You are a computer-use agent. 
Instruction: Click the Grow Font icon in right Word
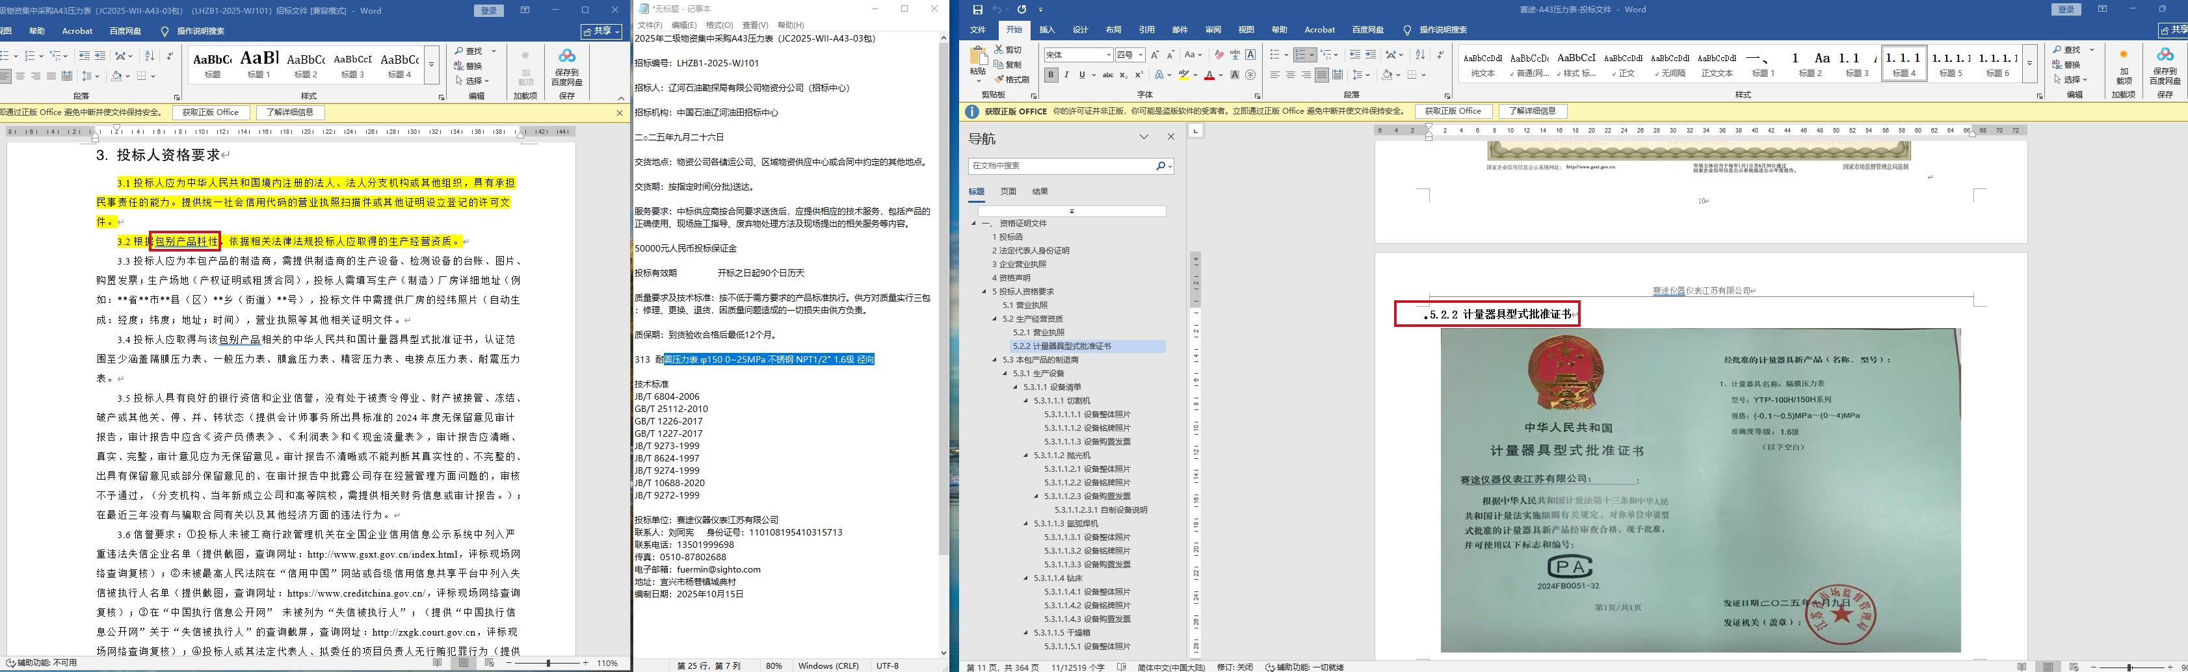pos(1154,55)
